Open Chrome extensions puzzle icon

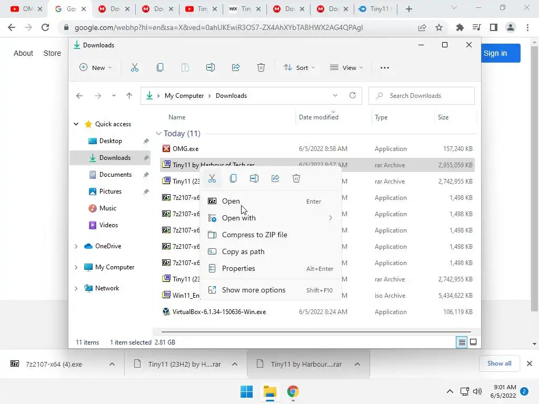pyautogui.click(x=460, y=27)
